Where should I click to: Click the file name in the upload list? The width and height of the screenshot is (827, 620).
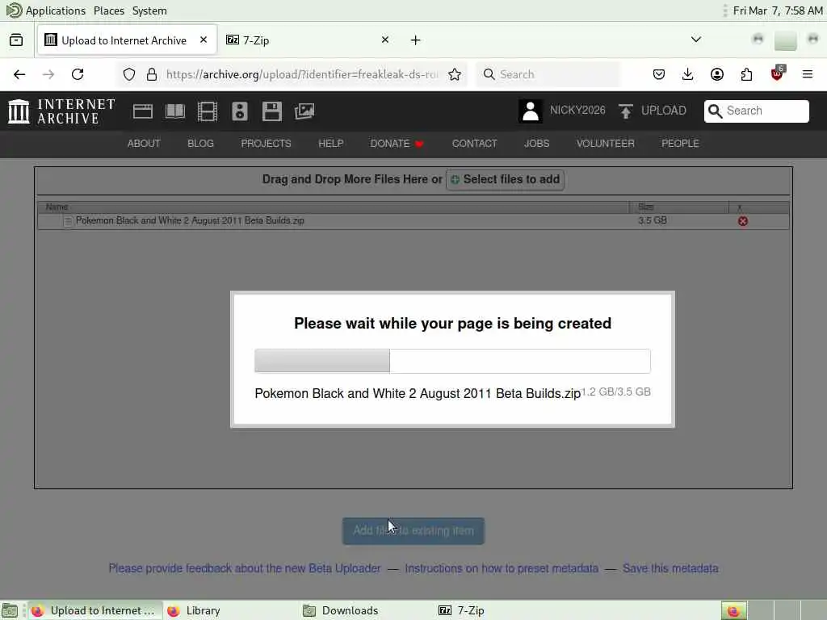[x=190, y=220]
